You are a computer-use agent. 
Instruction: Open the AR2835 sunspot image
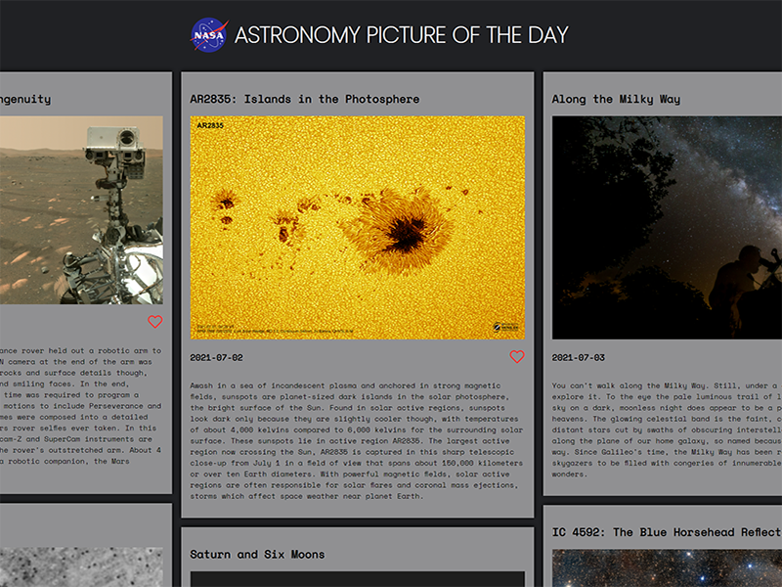coord(357,228)
